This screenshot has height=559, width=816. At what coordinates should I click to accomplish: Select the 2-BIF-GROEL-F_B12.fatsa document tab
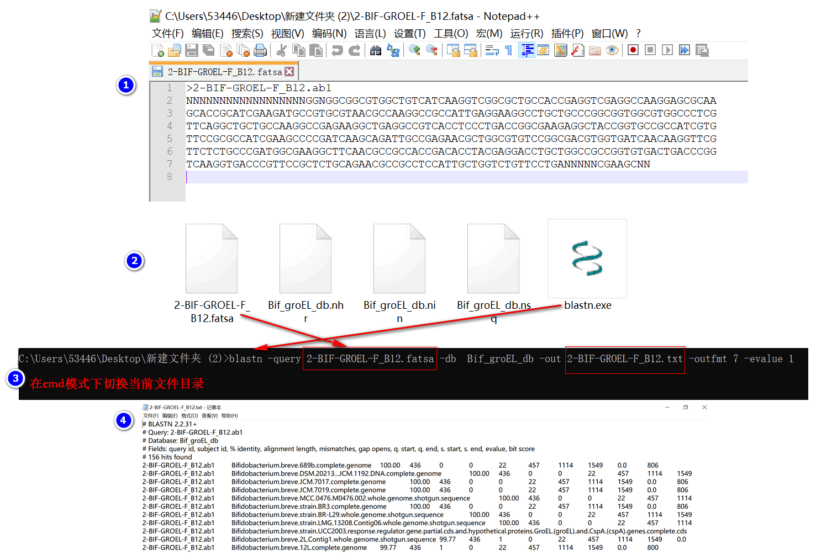224,72
